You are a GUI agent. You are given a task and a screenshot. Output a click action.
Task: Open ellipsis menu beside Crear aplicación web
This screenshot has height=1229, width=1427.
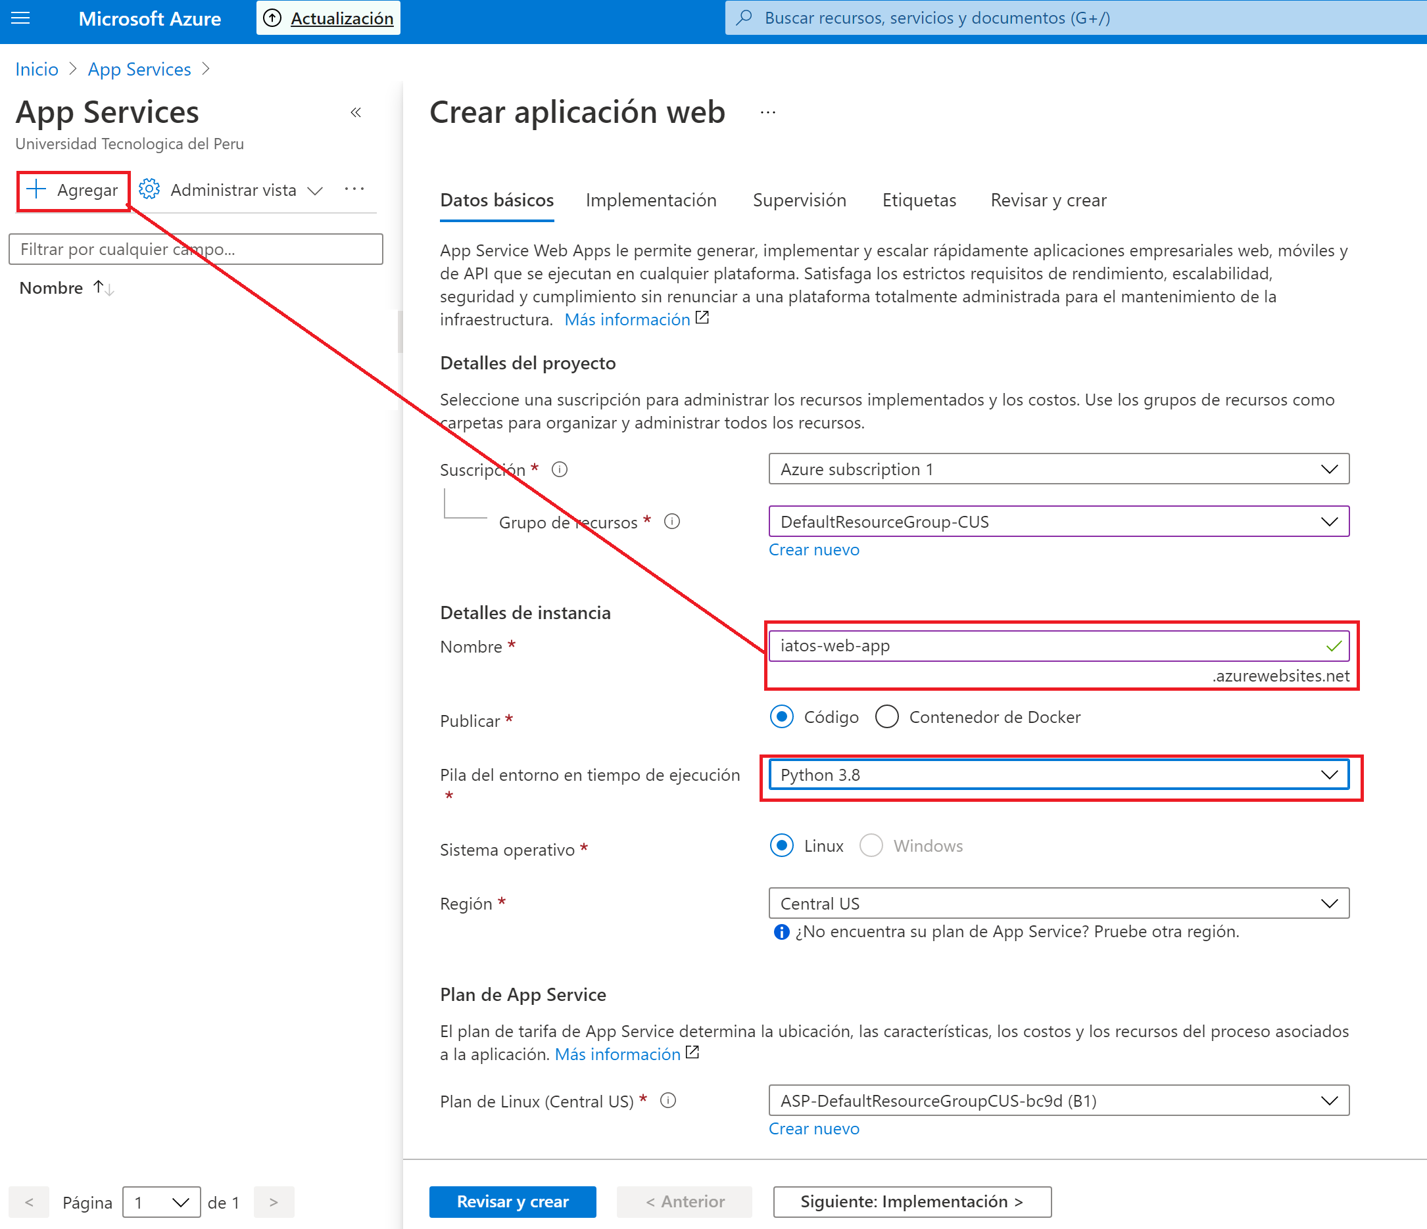768,112
